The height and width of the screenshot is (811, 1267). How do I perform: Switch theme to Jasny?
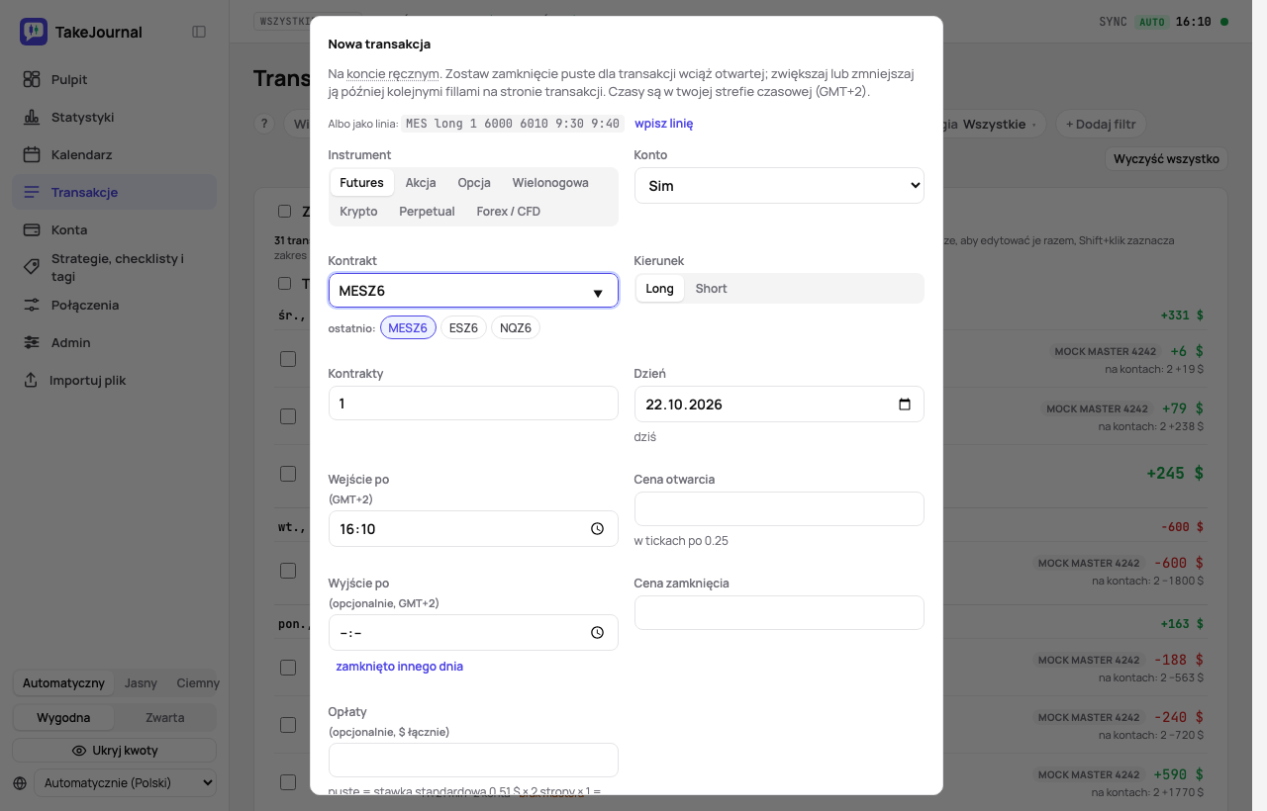pos(141,683)
